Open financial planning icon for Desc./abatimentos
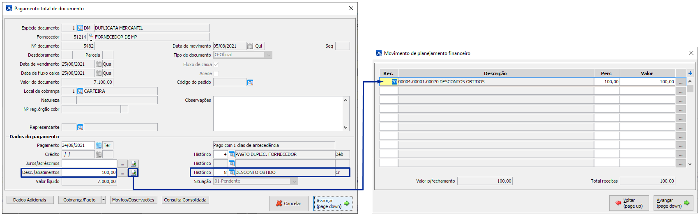Screen dimensions: 700x215 134,173
